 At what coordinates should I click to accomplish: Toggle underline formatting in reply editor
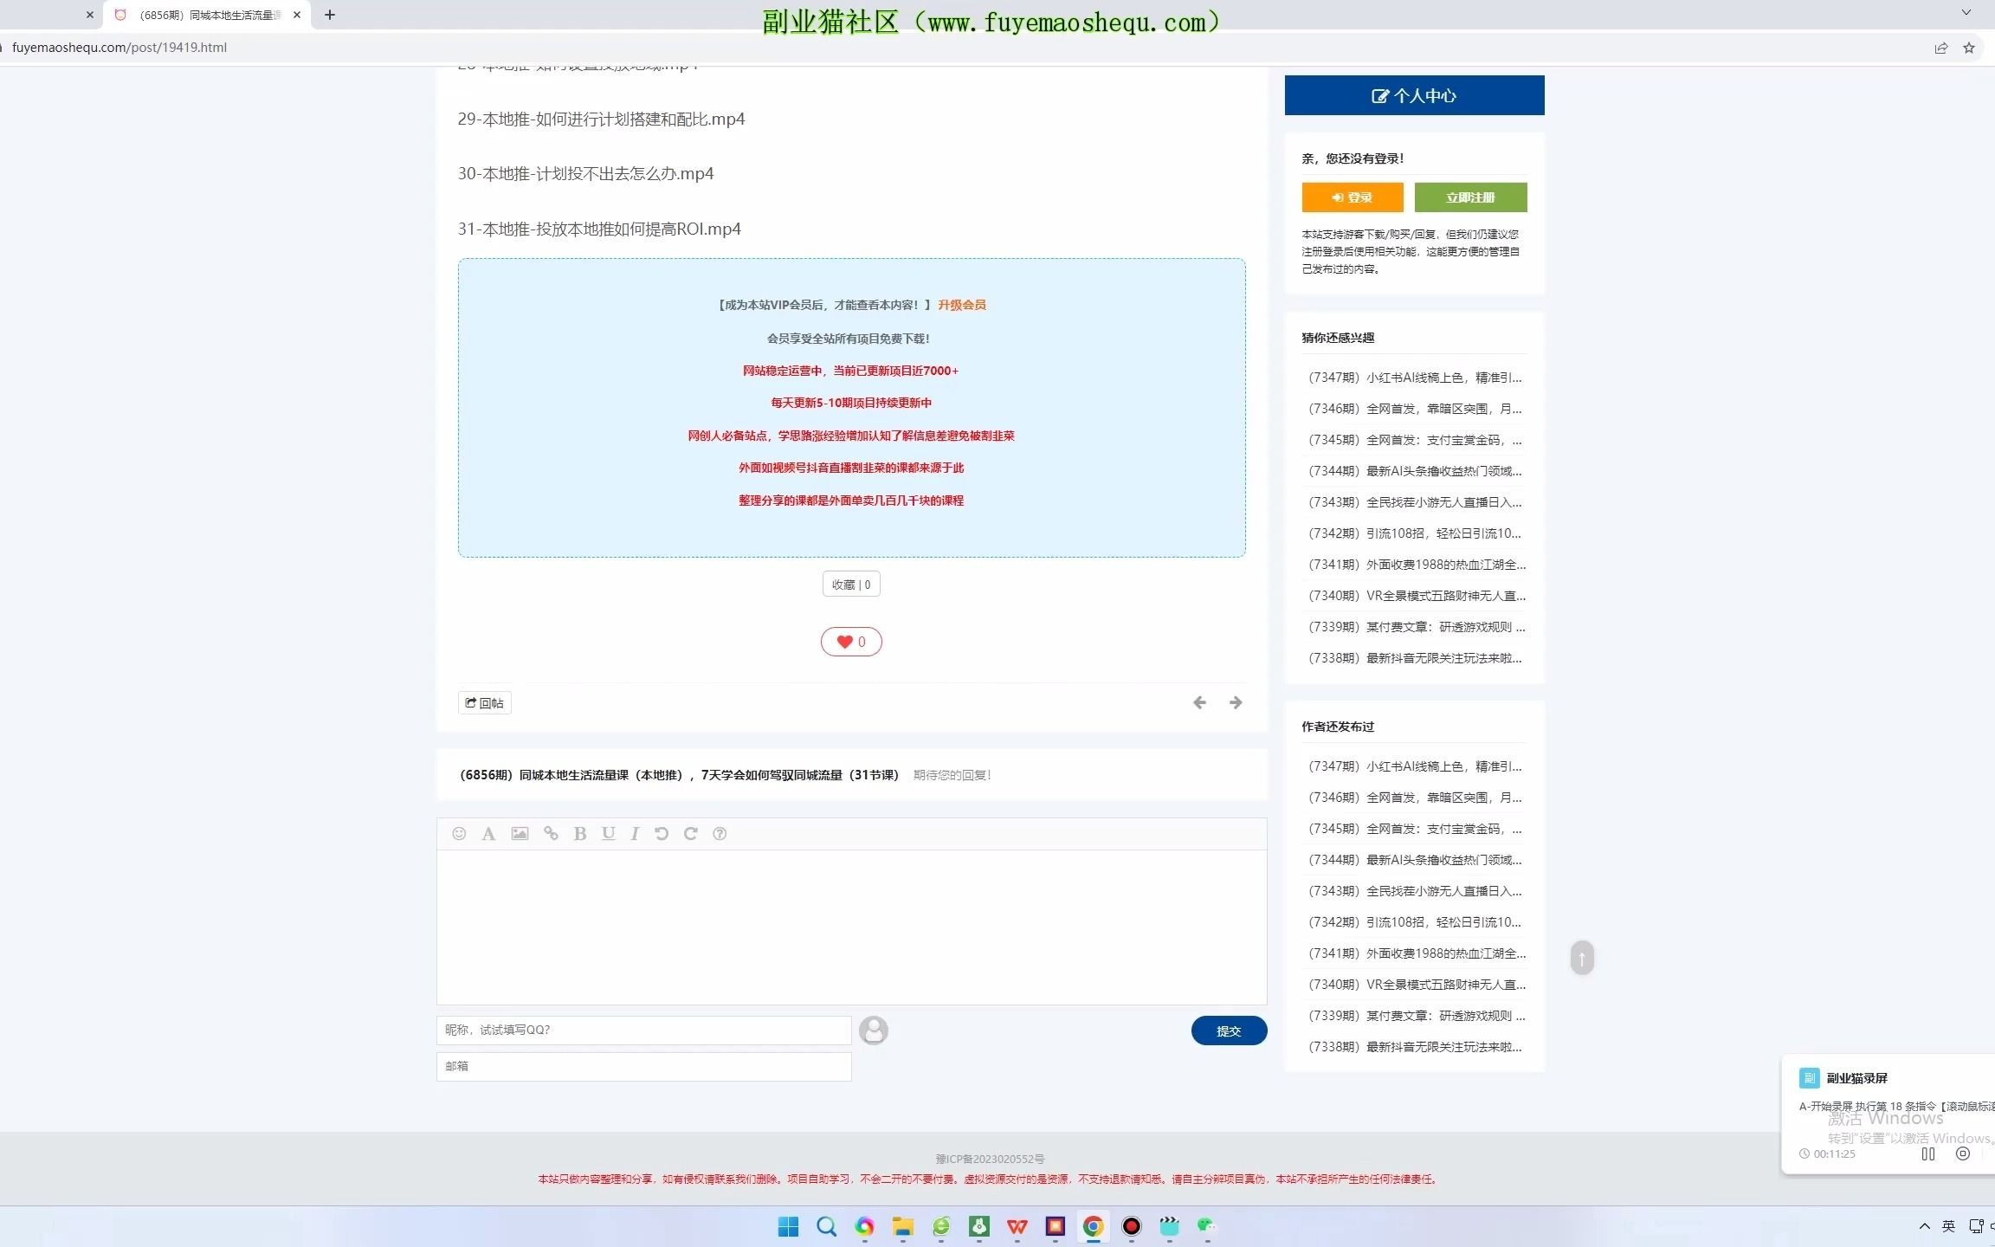click(x=609, y=833)
